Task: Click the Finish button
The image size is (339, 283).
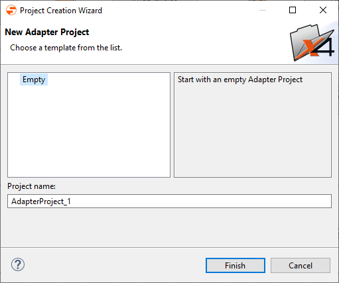Action: (236, 265)
